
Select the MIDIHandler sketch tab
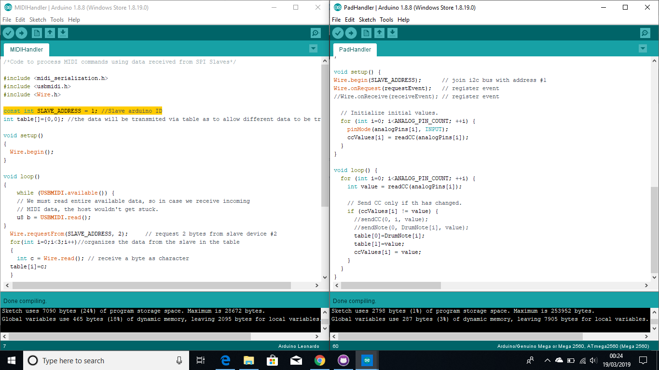click(x=27, y=50)
